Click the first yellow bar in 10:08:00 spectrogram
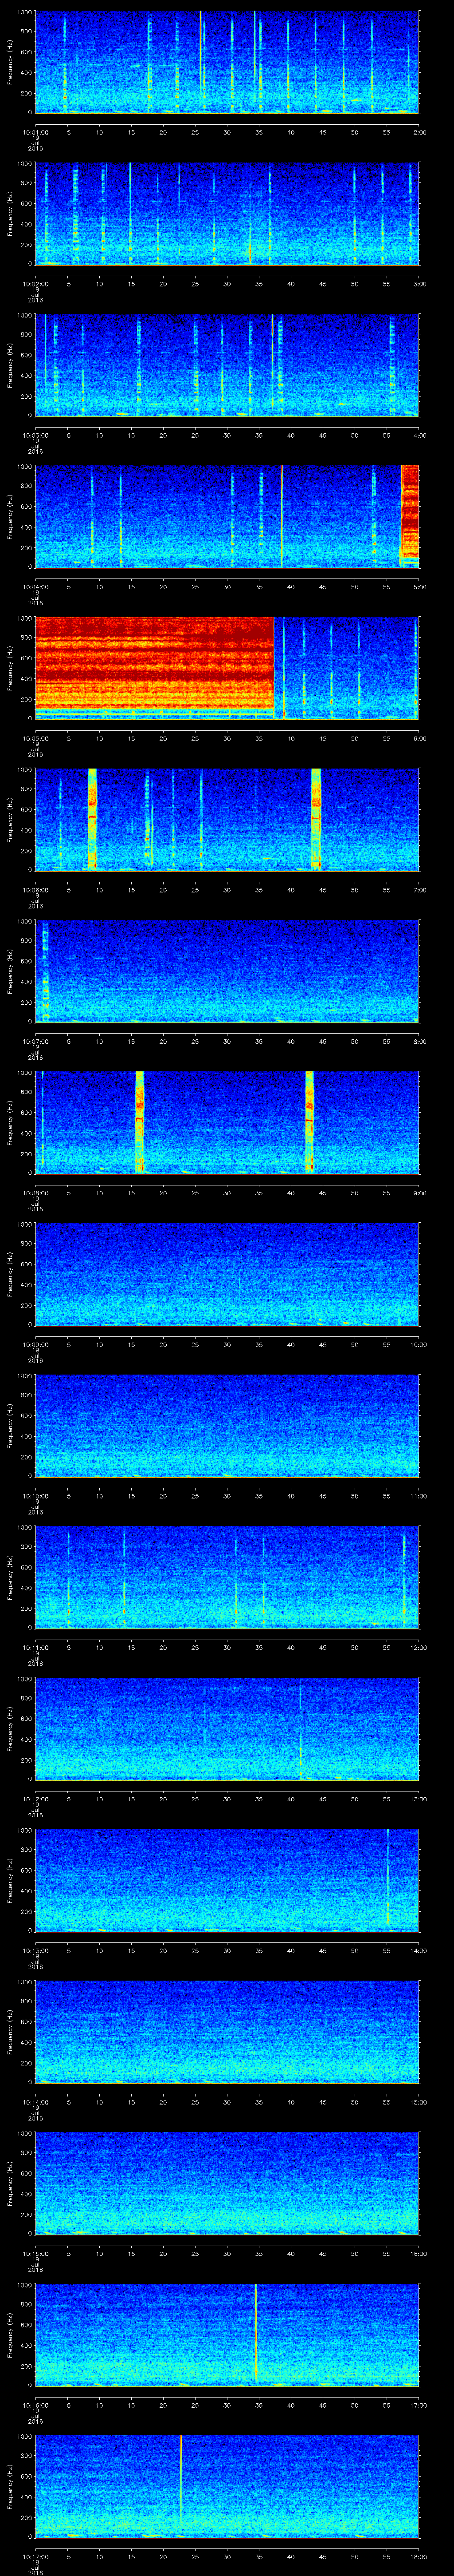Screen dimensions: 454x2576 click(x=140, y=1121)
